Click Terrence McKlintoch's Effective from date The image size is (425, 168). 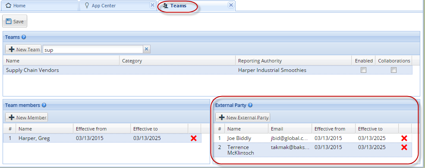(328, 147)
